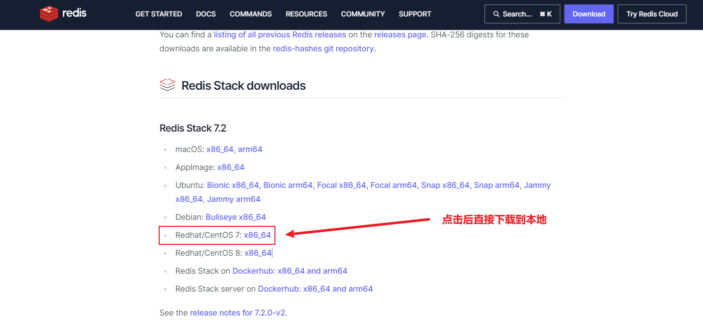703x328 pixels.
Task: Open the GET STARTED menu
Action: point(159,14)
